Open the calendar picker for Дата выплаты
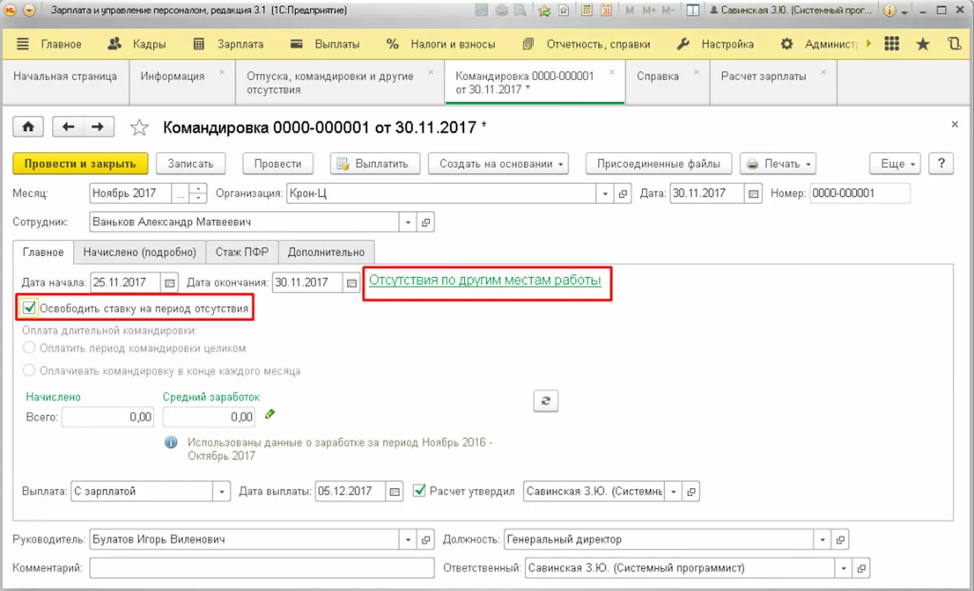Image resolution: width=974 pixels, height=591 pixels. click(x=394, y=491)
